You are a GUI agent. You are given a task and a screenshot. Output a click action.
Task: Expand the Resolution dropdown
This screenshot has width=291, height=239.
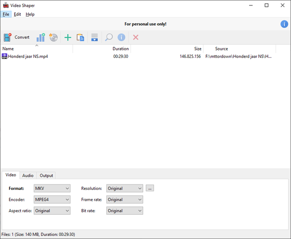[x=125, y=189]
